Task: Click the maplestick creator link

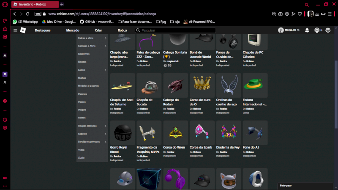Action: pos(173,61)
